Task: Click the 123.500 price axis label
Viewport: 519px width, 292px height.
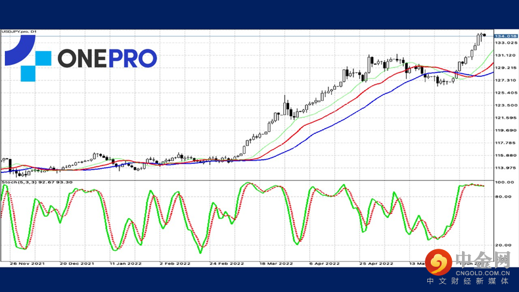Action: (x=506, y=105)
